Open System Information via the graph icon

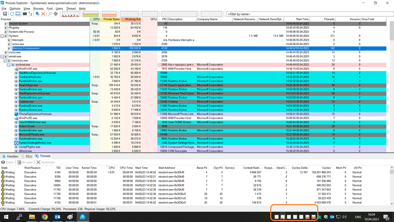tap(25, 14)
